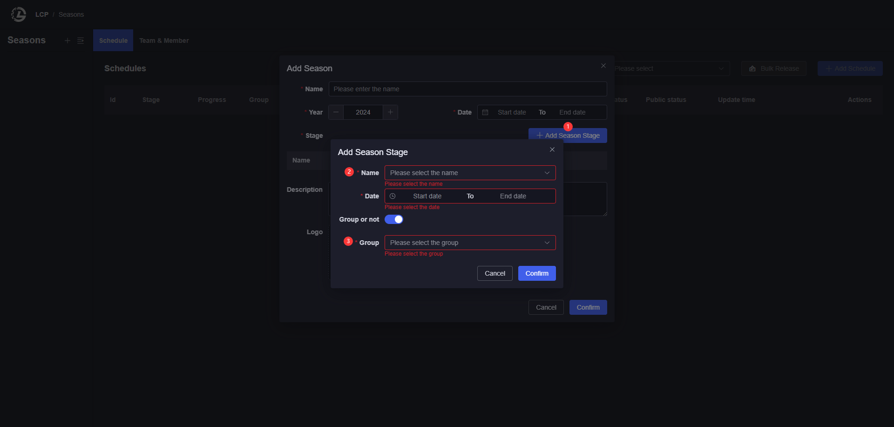894x427 pixels.
Task: Cancel the Add Season Stage dialog
Action: [494, 273]
